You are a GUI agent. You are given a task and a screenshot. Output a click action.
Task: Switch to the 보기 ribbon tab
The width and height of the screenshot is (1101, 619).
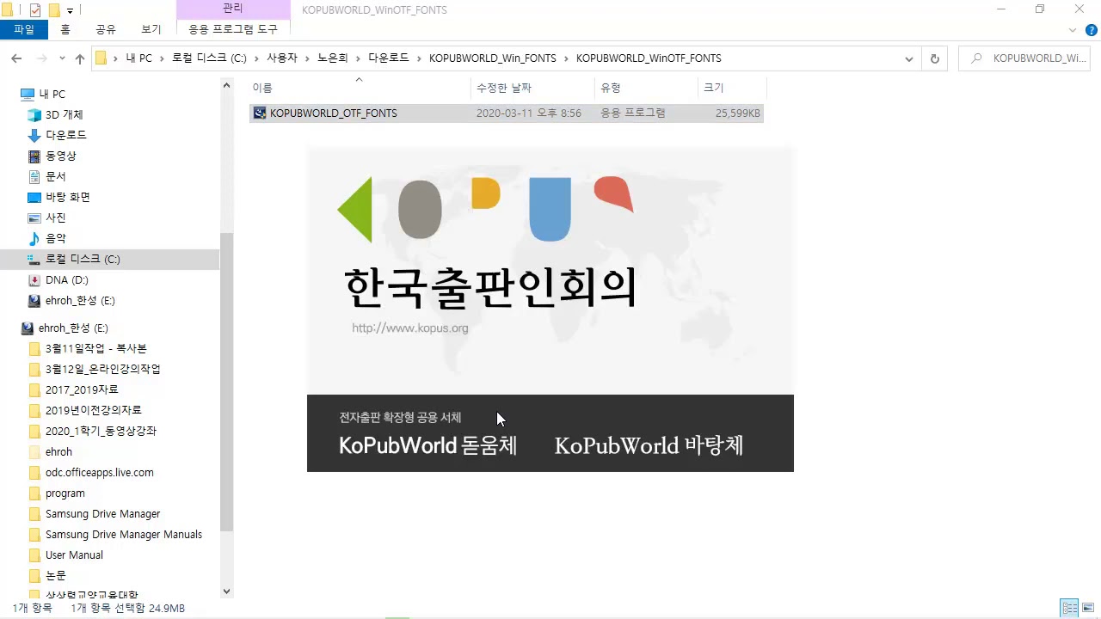pyautogui.click(x=151, y=29)
